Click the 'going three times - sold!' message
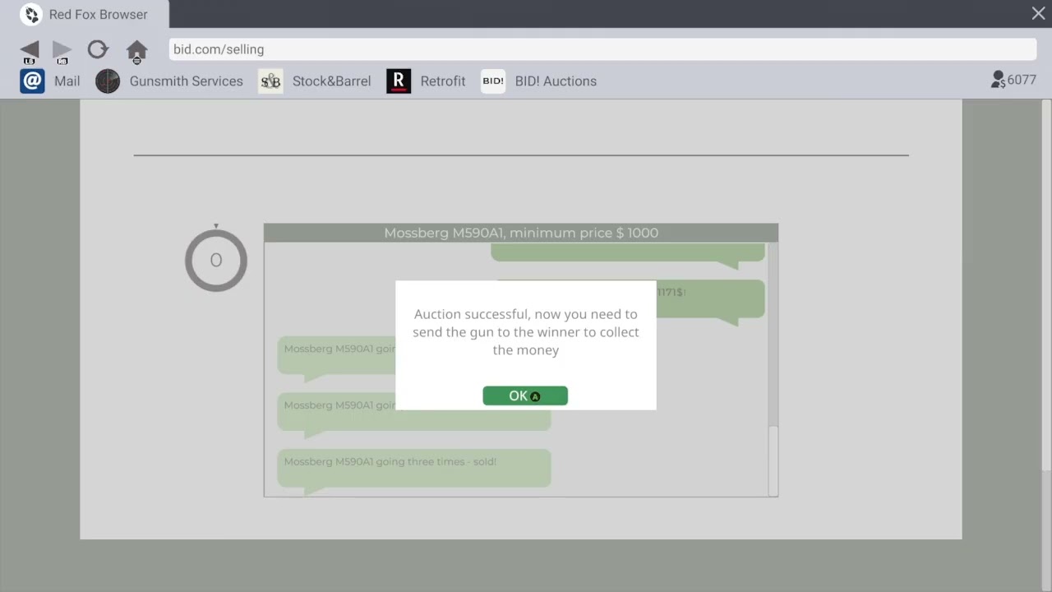This screenshot has width=1052, height=592. pyautogui.click(x=414, y=468)
